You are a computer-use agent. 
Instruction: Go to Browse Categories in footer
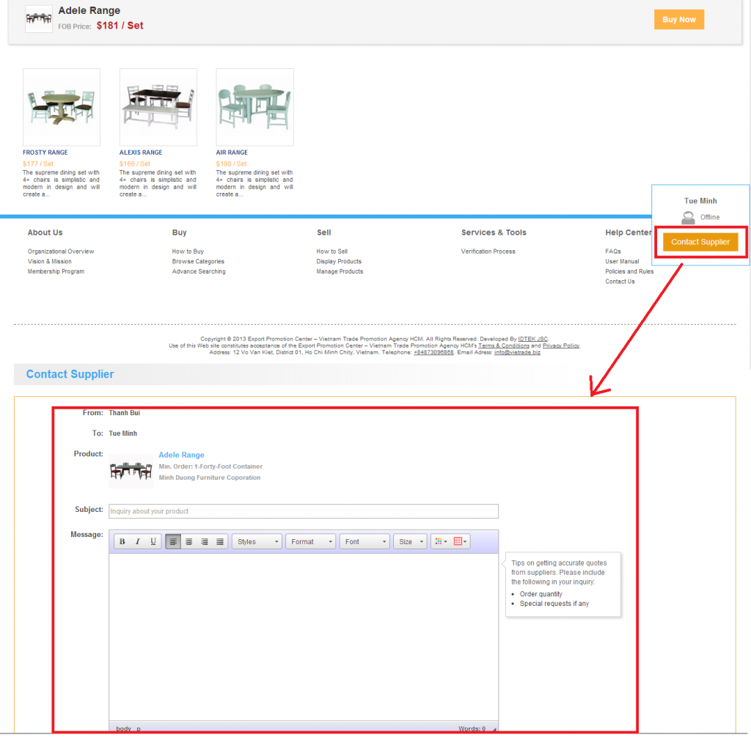coord(198,262)
